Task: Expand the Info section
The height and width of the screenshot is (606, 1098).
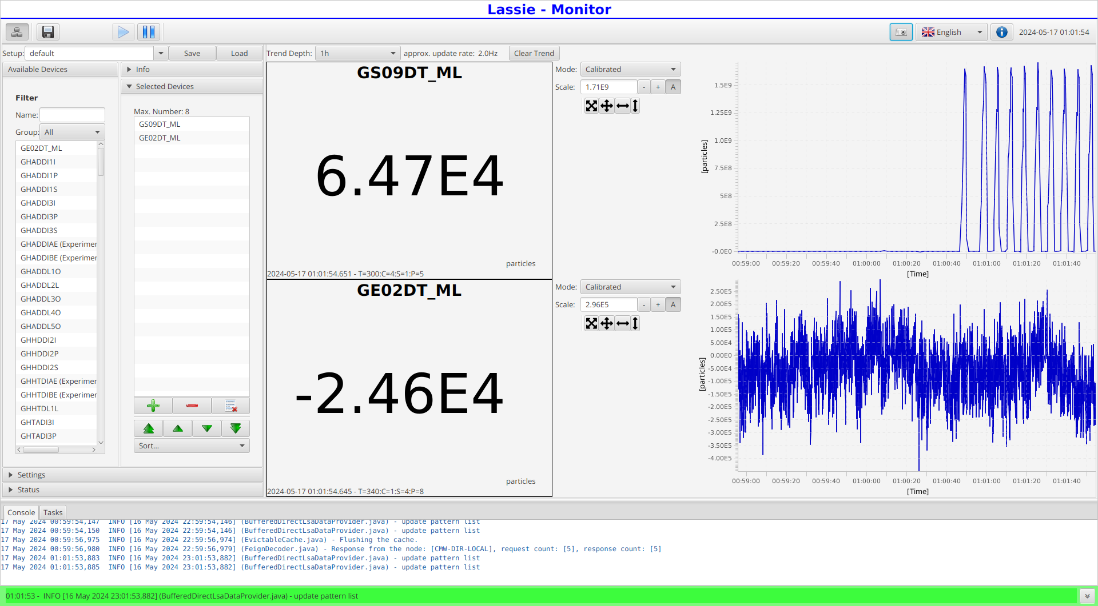Action: click(192, 69)
